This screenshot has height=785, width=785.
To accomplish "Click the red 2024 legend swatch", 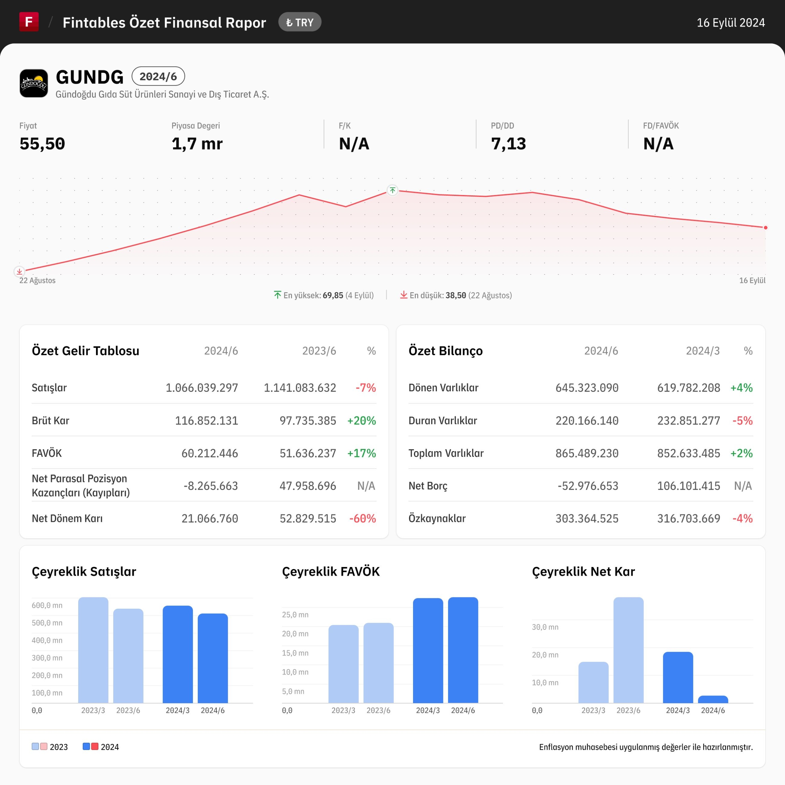I will (x=95, y=746).
